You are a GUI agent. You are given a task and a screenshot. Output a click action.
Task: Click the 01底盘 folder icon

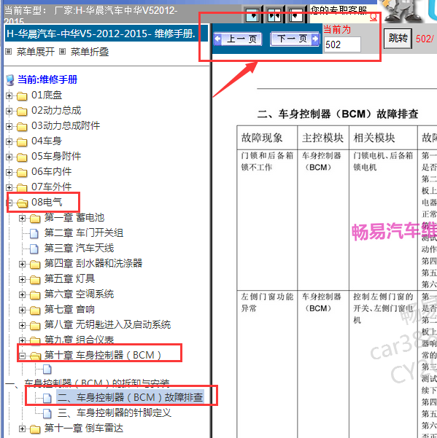click(22, 96)
